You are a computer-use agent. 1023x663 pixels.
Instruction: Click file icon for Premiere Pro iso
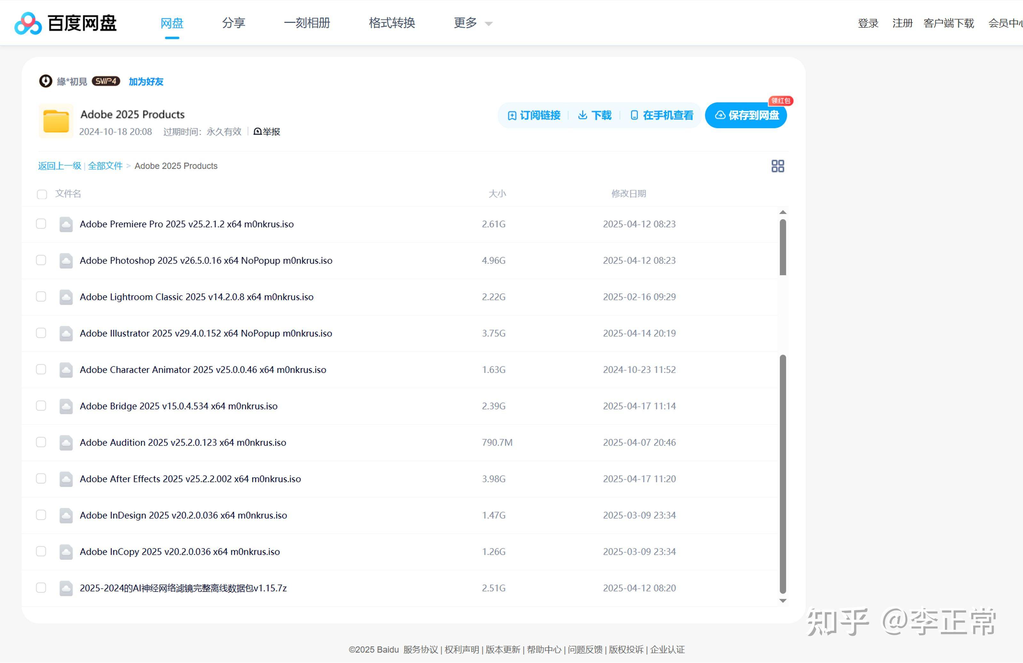click(66, 224)
